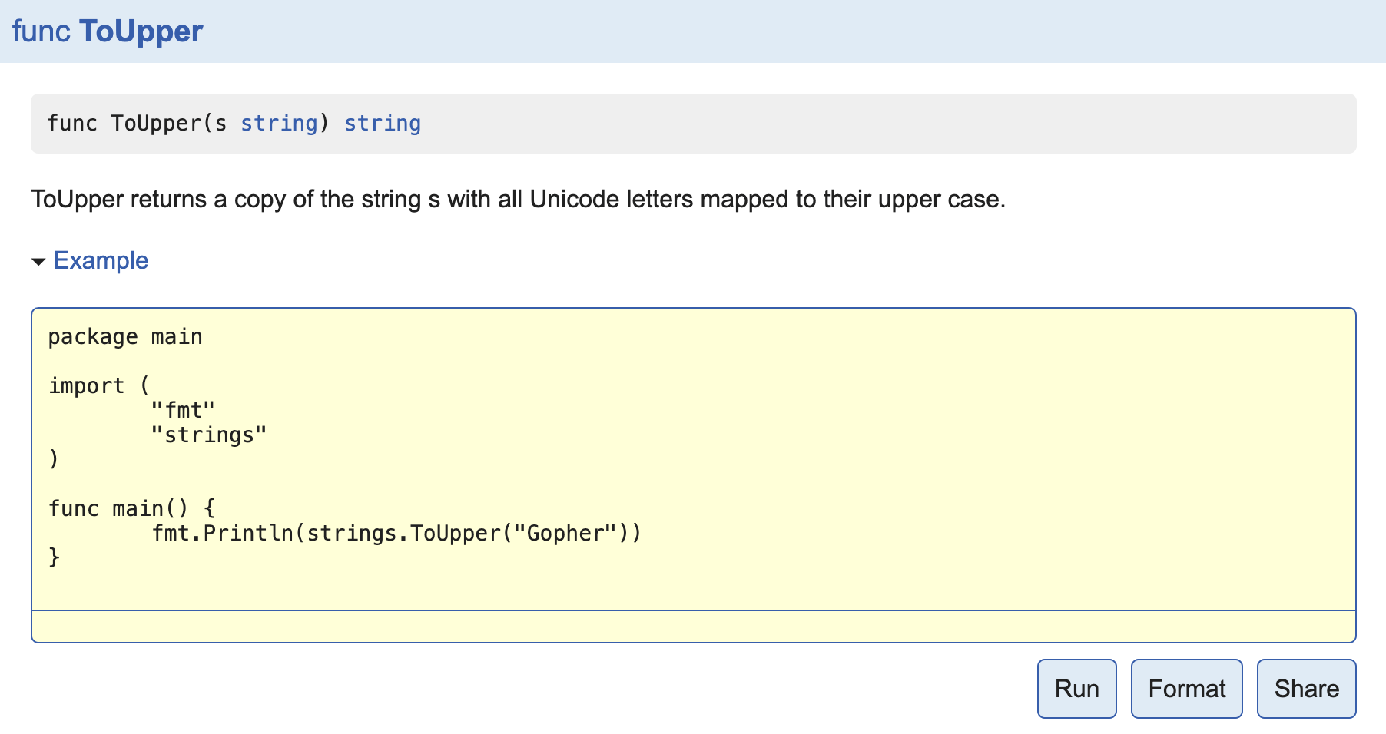The image size is (1386, 734).
Task: Click the empty output area below code
Action: coord(693,627)
